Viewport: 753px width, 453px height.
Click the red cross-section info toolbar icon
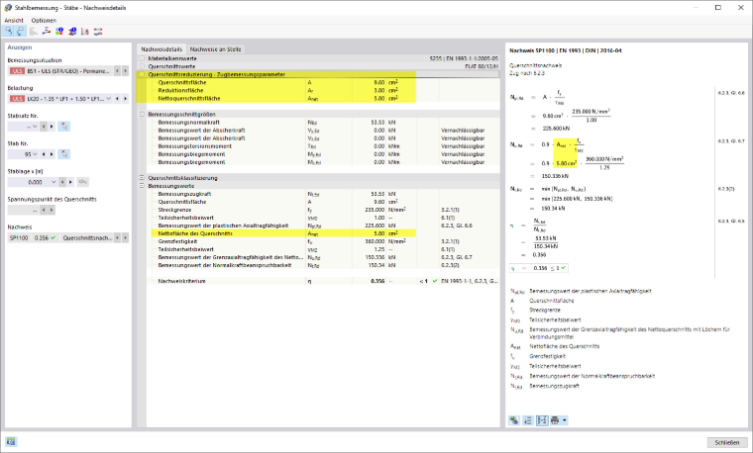click(72, 32)
